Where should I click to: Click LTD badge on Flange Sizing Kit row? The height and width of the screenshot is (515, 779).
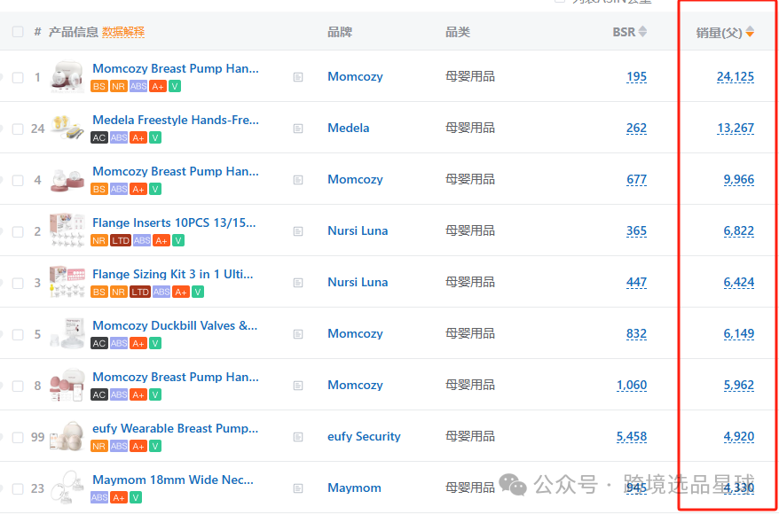point(139,292)
